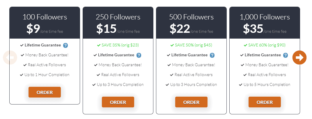
Task: Click SAVE 50% (orig $45) text
Action: click(x=194, y=45)
